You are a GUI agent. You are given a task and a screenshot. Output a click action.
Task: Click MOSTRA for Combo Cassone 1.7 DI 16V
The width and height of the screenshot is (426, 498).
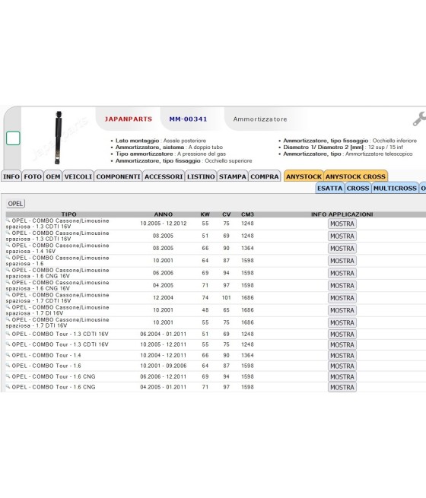pyautogui.click(x=342, y=310)
